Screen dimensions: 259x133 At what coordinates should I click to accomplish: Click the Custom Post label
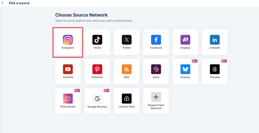(127, 107)
